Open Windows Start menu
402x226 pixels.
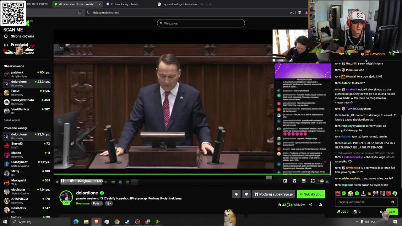pos(5,222)
